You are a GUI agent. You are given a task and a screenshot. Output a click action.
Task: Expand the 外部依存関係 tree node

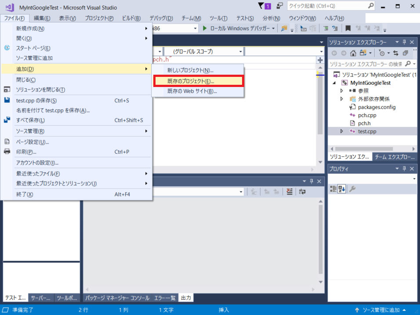pos(341,99)
